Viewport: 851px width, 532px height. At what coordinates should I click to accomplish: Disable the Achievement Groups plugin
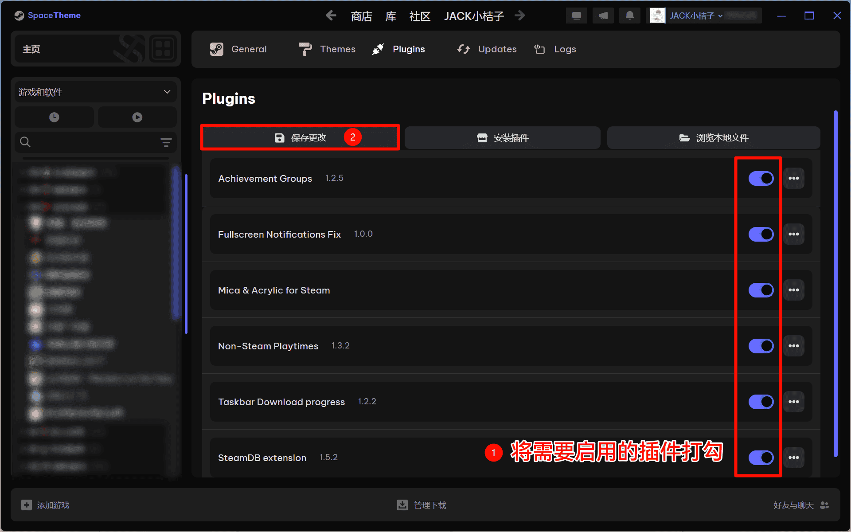761,178
